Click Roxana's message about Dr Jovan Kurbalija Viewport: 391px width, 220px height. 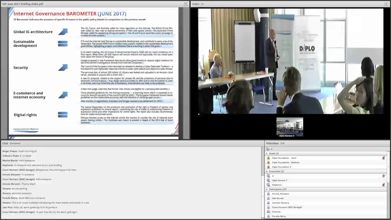[x=46, y=203]
